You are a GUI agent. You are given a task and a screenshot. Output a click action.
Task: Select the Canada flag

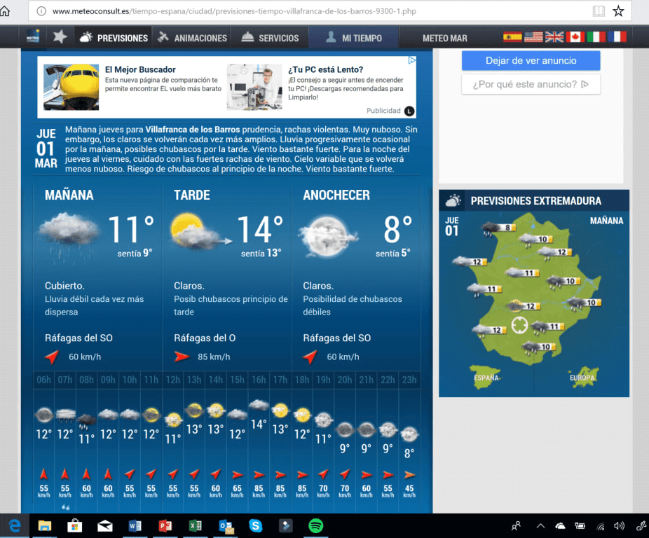point(575,37)
